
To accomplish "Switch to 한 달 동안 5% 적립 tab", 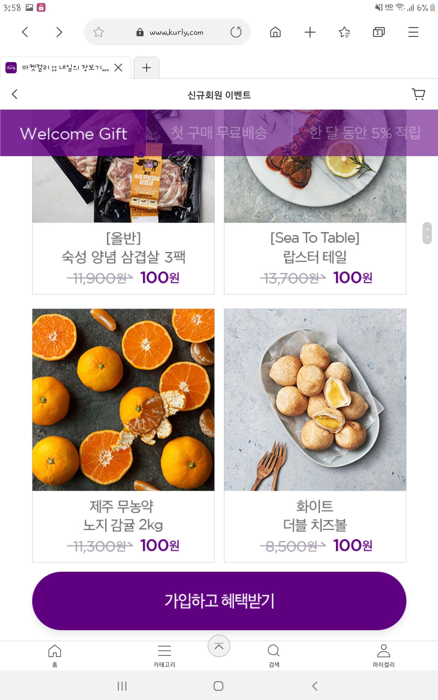I will (x=365, y=133).
